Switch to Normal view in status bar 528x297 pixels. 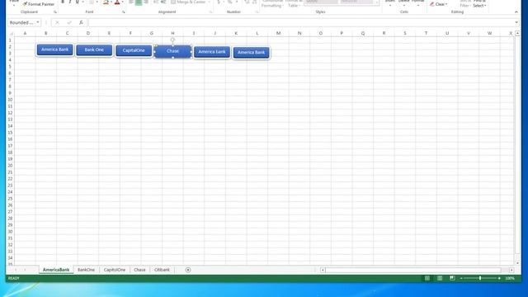427,278
